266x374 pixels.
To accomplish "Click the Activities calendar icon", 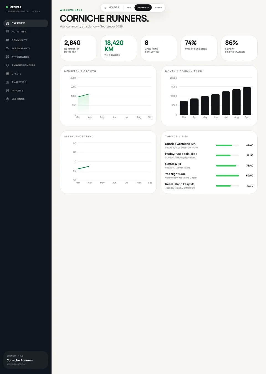I will [x=7, y=32].
